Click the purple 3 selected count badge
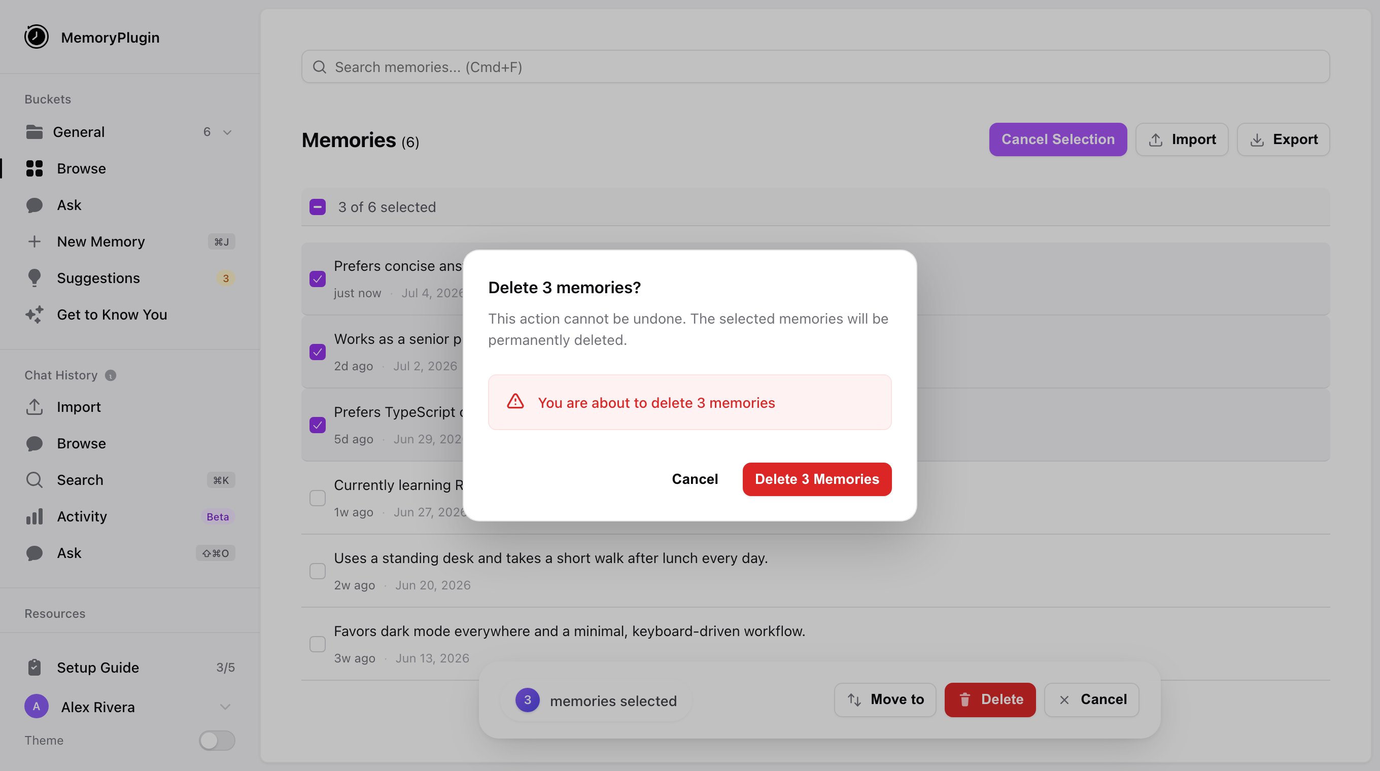1380x771 pixels. click(x=527, y=700)
